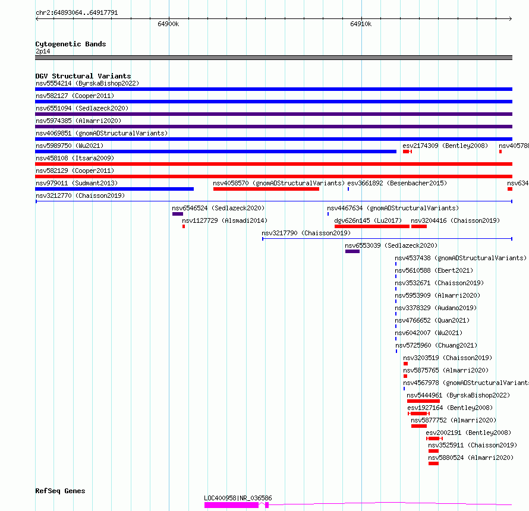Select the nsv582129 (Cooper2011) red bar
529x511 pixels.
[x=273, y=176]
